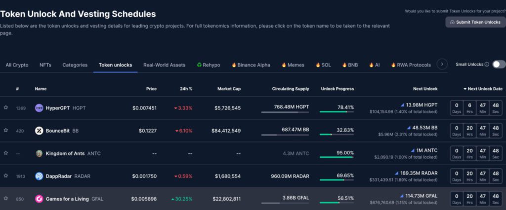Open the Binance Alpha tab
Screen dimensions: 506x210
tap(251, 65)
